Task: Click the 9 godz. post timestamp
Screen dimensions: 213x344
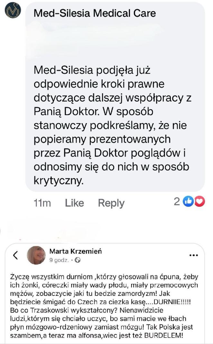Action: point(59,260)
